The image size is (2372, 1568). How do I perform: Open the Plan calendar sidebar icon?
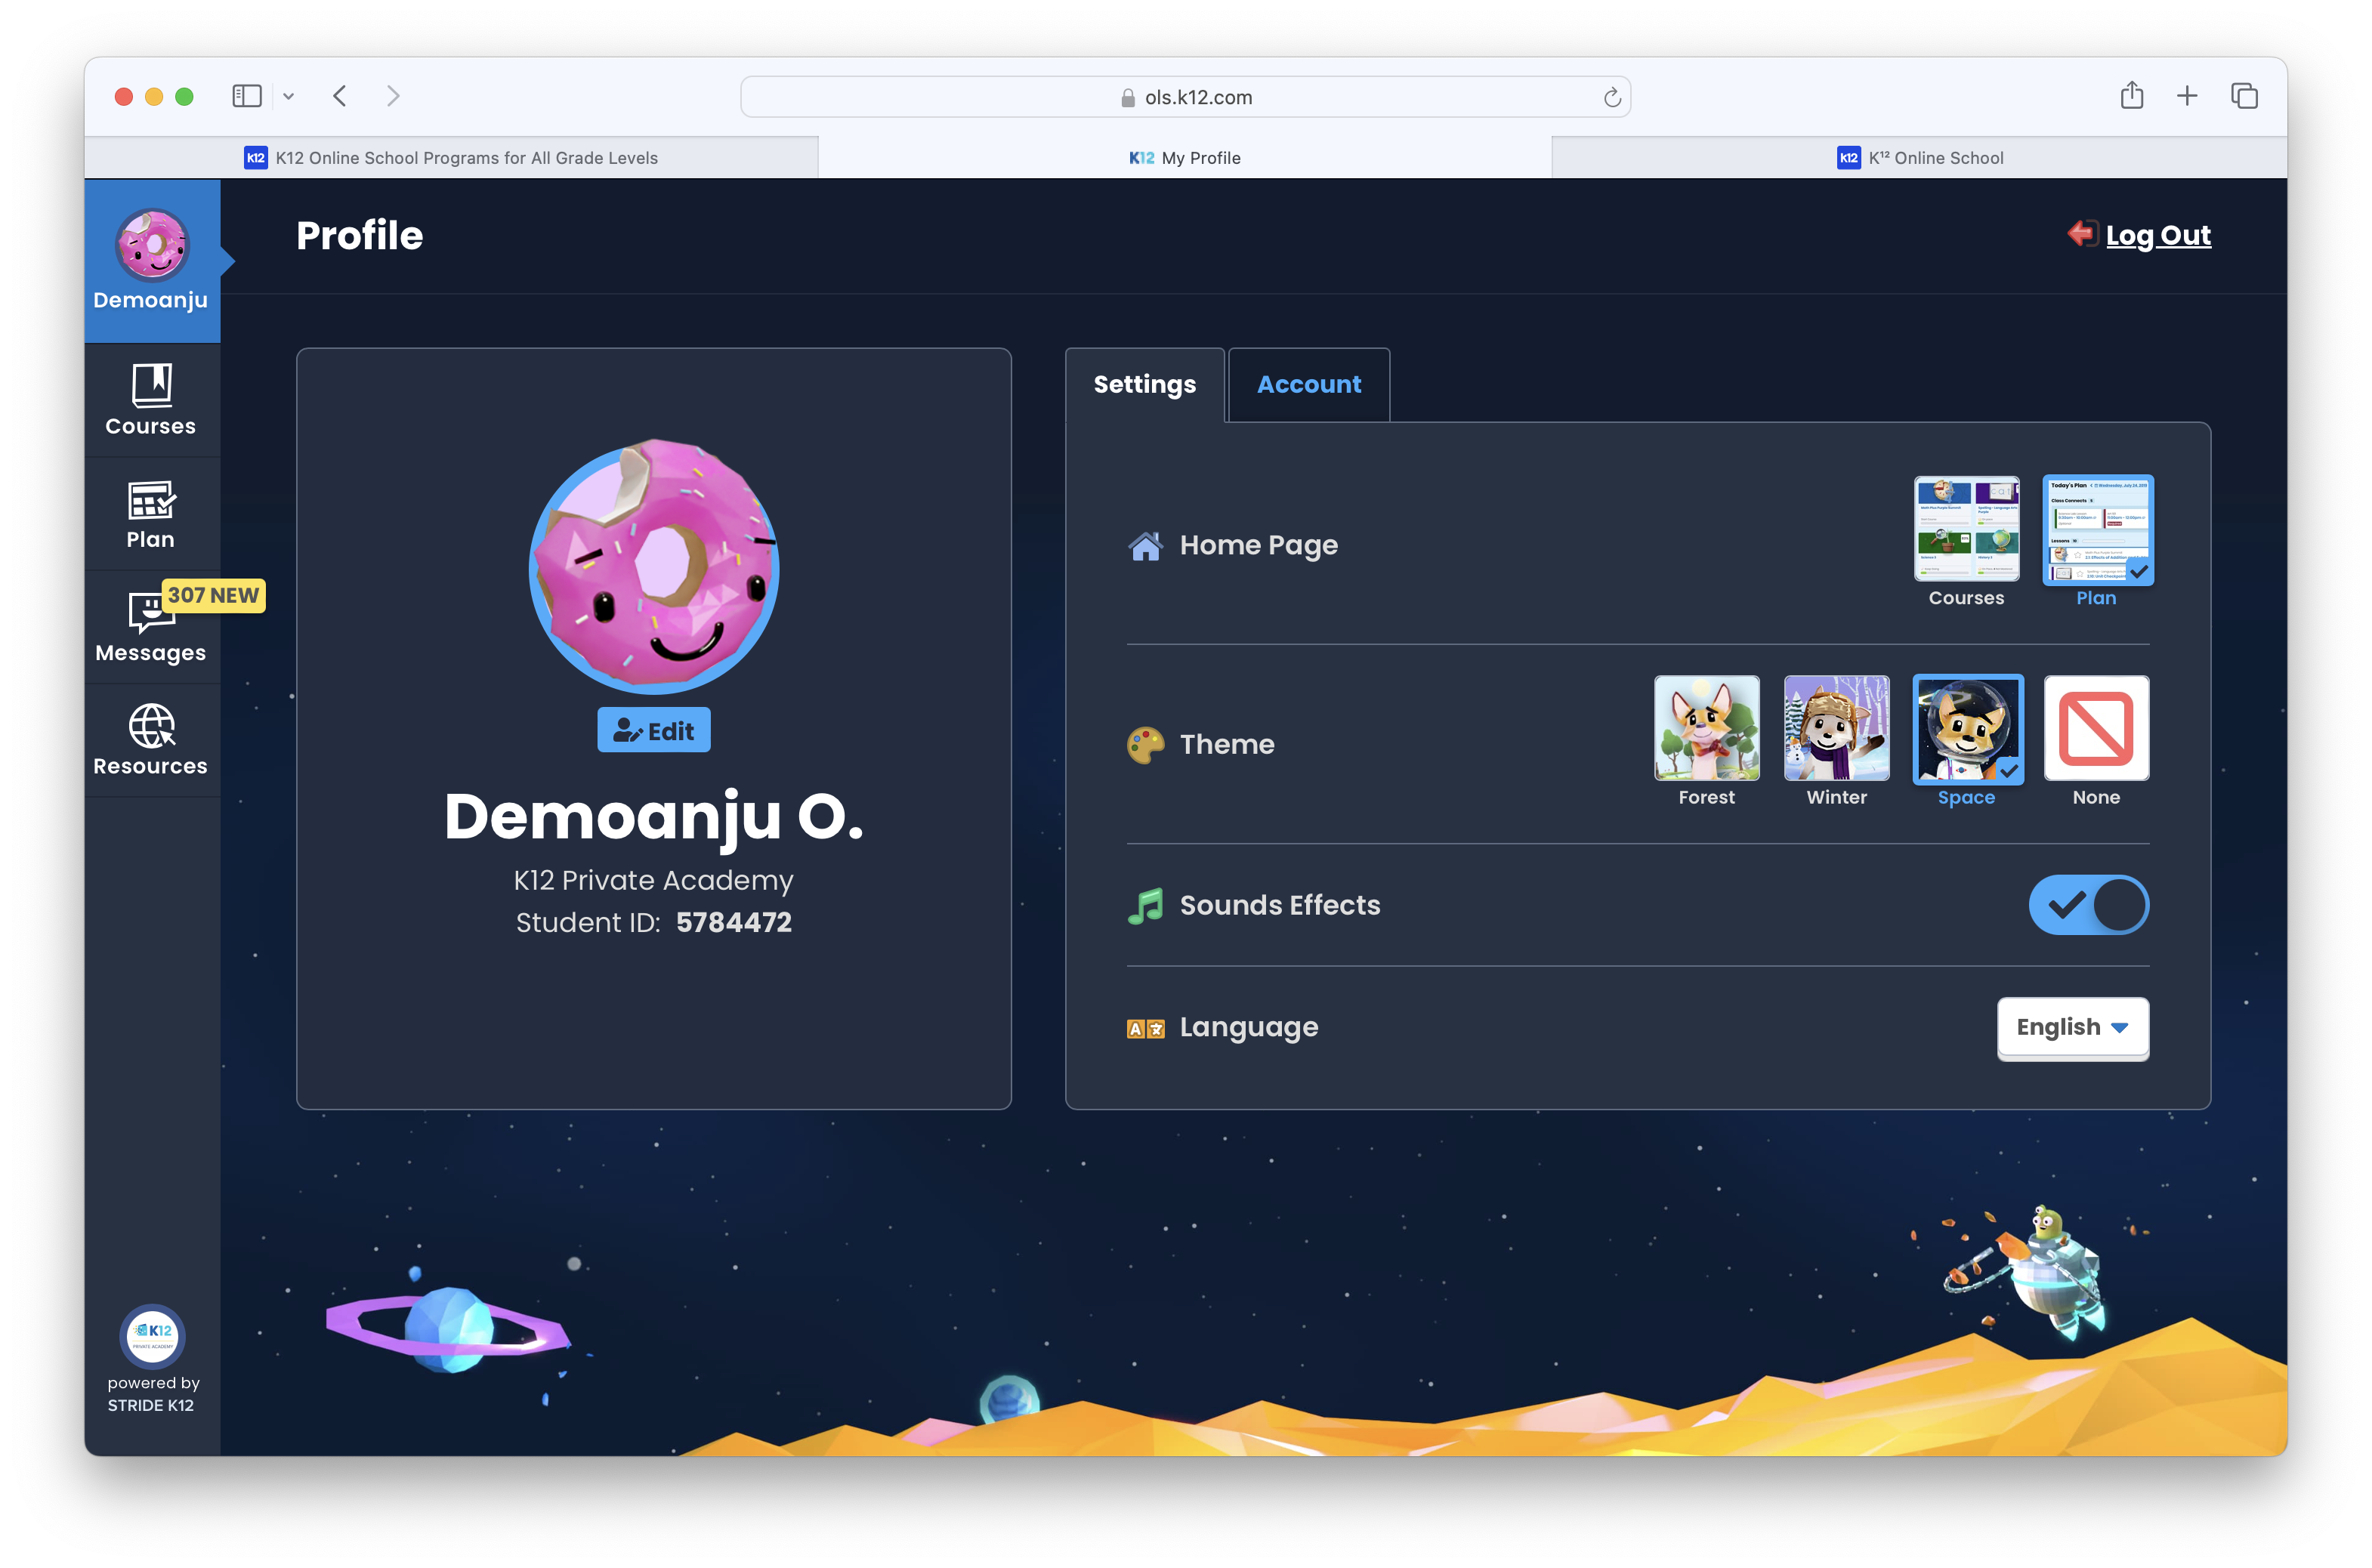pos(151,513)
